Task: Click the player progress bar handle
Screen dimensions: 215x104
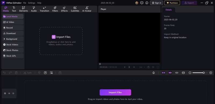Action: pos(100,64)
